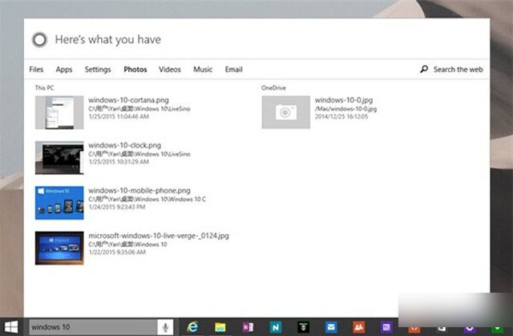The width and height of the screenshot is (513, 336).
Task: Click the magnifier Search the web icon
Action: tap(424, 70)
